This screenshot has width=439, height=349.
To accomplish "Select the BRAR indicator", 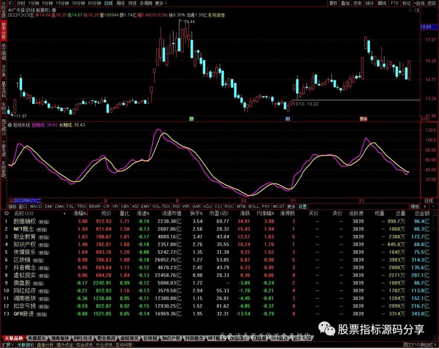I will click(x=95, y=206).
